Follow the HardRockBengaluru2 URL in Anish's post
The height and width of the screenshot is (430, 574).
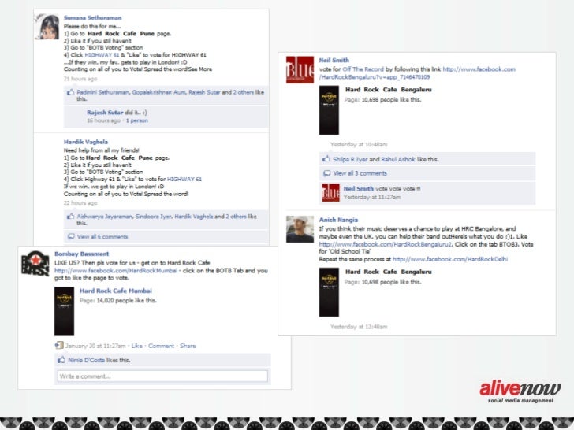tap(386, 244)
